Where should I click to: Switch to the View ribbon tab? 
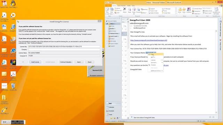tap(133, 6)
